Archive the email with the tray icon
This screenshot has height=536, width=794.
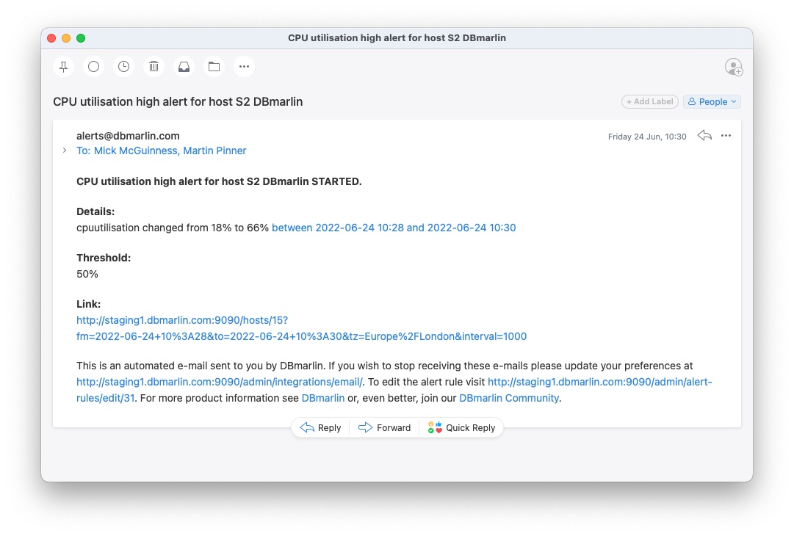pos(184,66)
